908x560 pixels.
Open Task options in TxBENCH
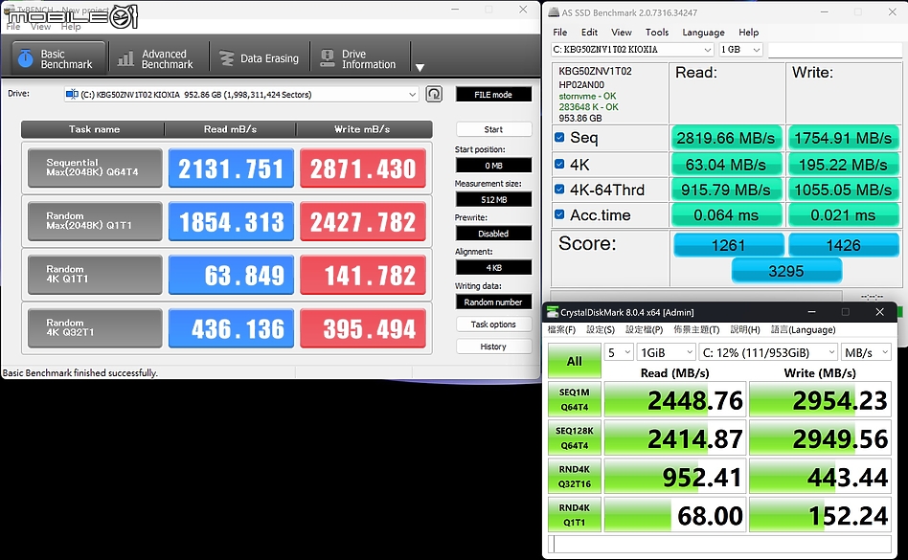(493, 324)
